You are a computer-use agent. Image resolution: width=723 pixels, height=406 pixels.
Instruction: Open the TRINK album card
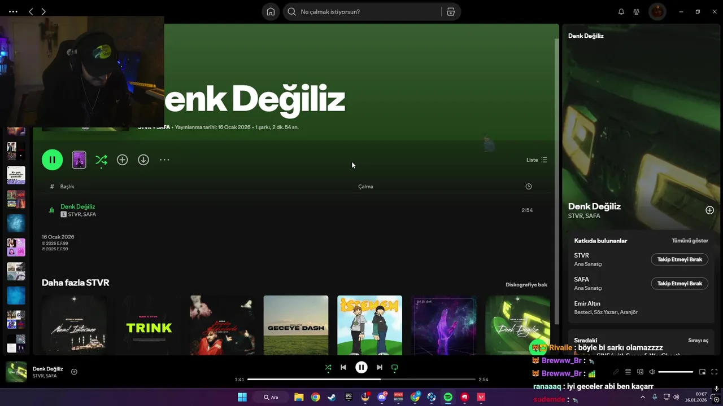click(x=149, y=325)
